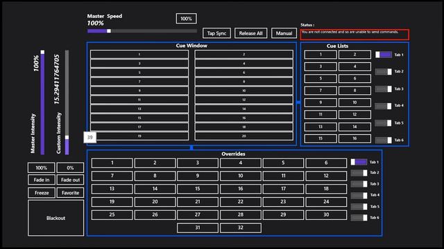
Task: Select cue 8 in Cue Window
Action: [x=244, y=82]
